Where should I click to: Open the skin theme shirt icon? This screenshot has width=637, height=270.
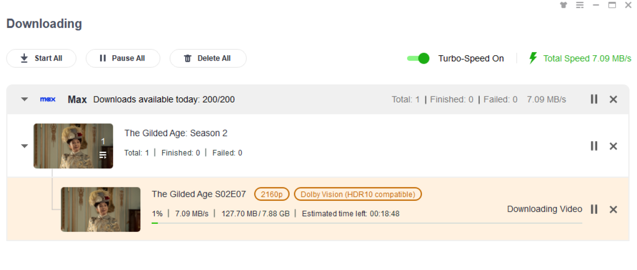[x=563, y=5]
